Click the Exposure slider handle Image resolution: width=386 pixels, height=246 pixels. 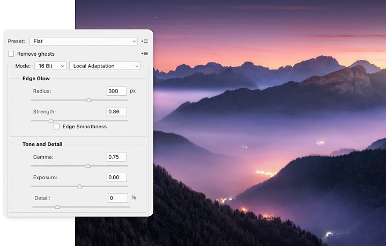click(79, 186)
